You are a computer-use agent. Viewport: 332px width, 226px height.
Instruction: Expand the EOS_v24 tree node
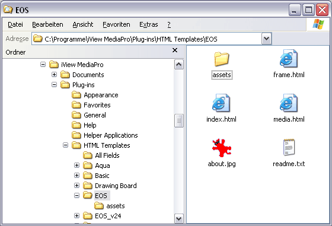click(76, 216)
